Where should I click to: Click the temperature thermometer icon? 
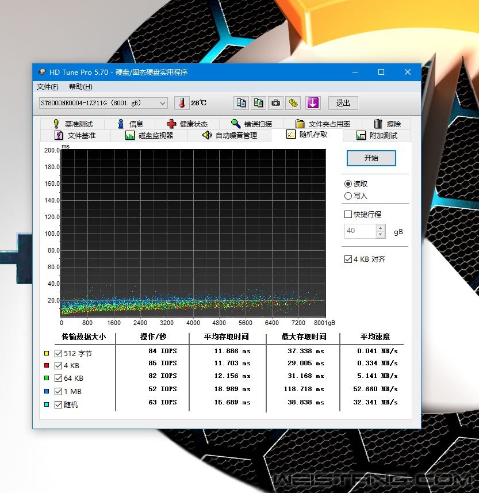click(x=182, y=103)
